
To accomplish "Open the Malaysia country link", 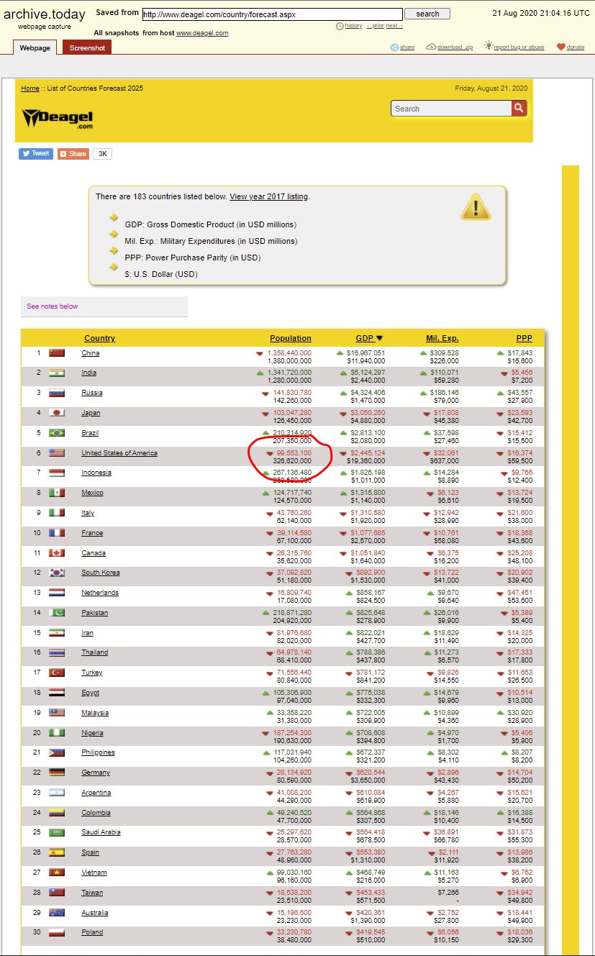I will pos(95,713).
